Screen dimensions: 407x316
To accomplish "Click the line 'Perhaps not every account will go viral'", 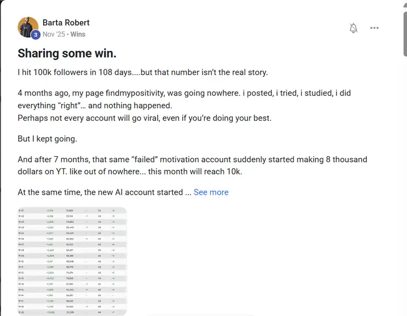I will pos(145,118).
